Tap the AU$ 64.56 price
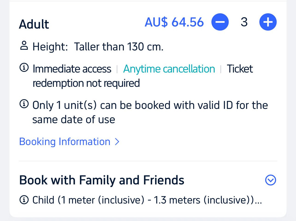The image size is (296, 221). click(x=174, y=22)
